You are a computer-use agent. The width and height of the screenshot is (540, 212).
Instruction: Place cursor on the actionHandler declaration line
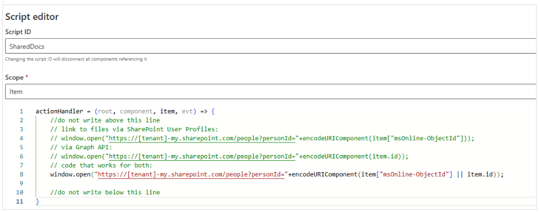click(125, 112)
